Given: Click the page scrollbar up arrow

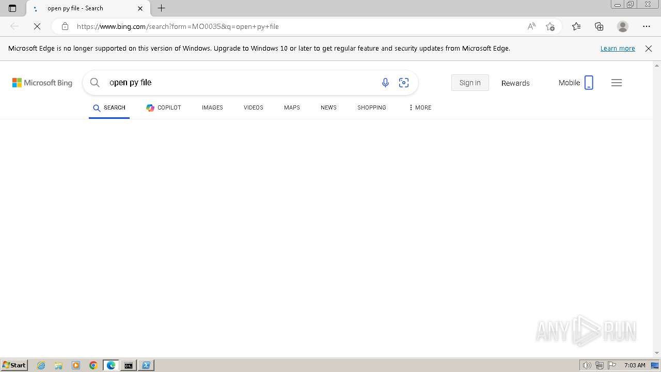Looking at the screenshot, I should [657, 66].
